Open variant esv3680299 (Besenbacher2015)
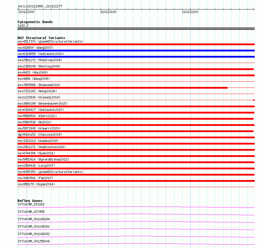Viewport: 263px width, 248px height. pyautogui.click(x=43, y=103)
